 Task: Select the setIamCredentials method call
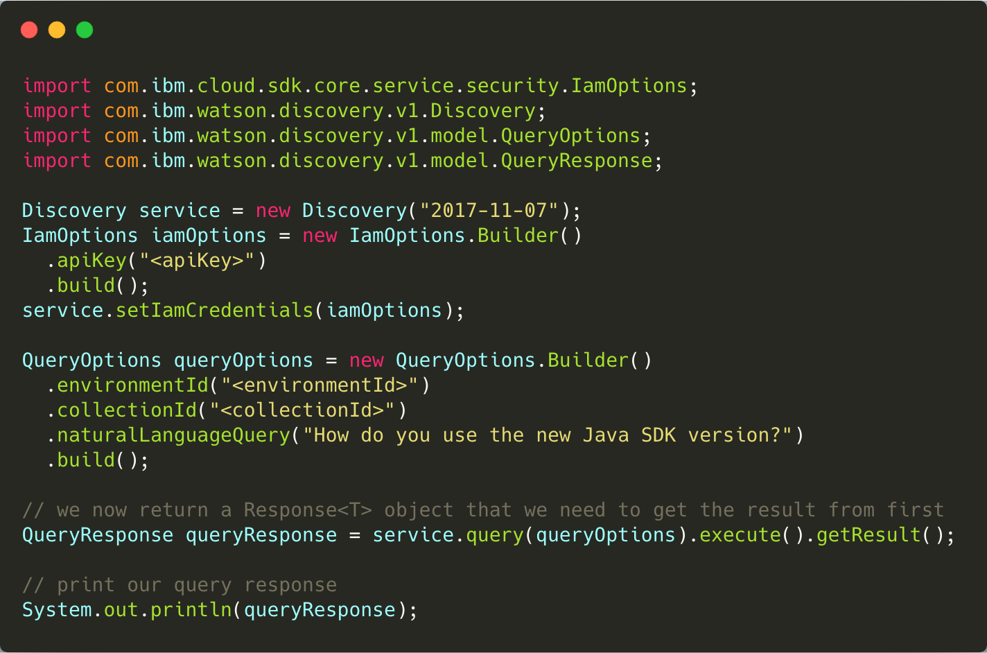click(x=213, y=310)
